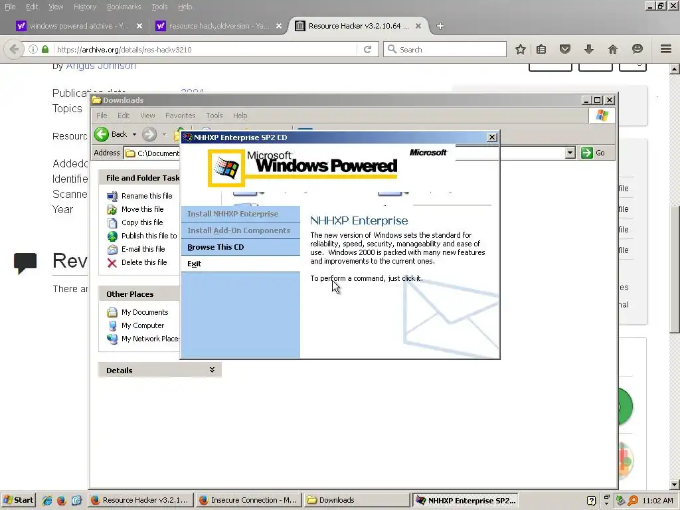Viewport: 680px width, 510px height.
Task: Click Firefox back navigation button
Action: [14, 49]
